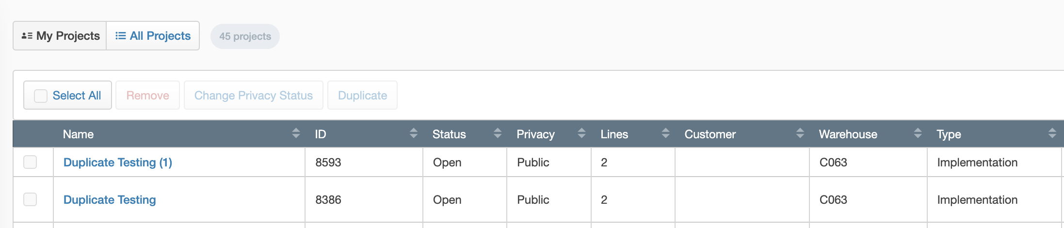Click the Change Privacy Status button
The image size is (1064, 228).
[253, 96]
